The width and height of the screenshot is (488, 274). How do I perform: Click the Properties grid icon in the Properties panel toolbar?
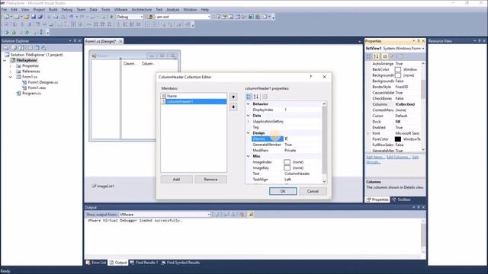coord(384,56)
